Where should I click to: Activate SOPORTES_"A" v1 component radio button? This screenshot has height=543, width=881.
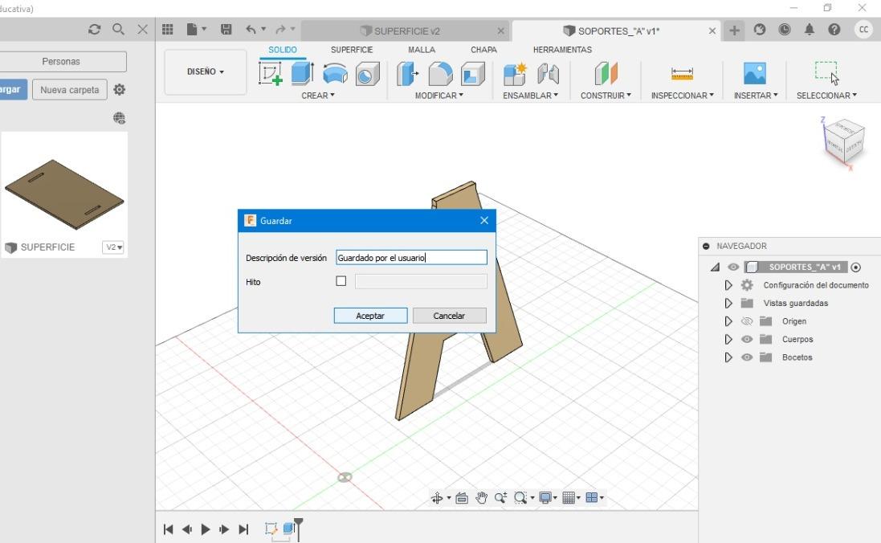[x=856, y=267]
